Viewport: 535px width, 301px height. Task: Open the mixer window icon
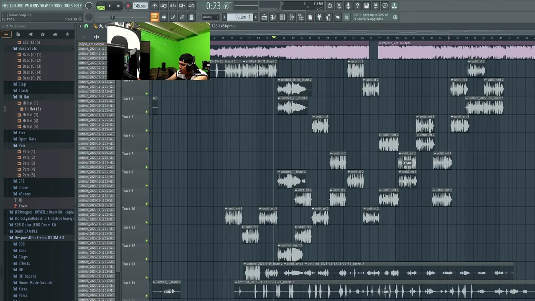(x=292, y=17)
